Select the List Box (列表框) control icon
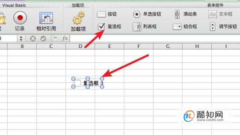 click(137, 27)
